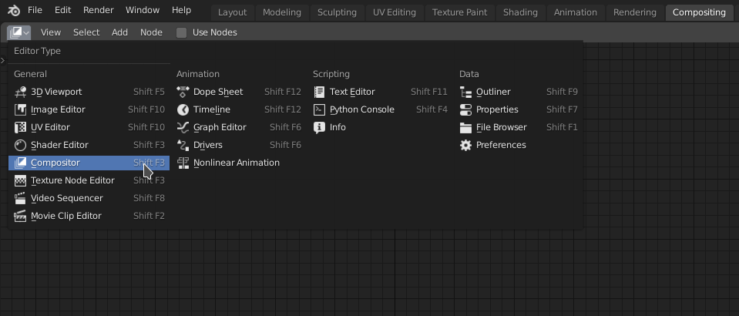Select Graph Editor entry
Viewport: 739px width, 316px height.
240,127
